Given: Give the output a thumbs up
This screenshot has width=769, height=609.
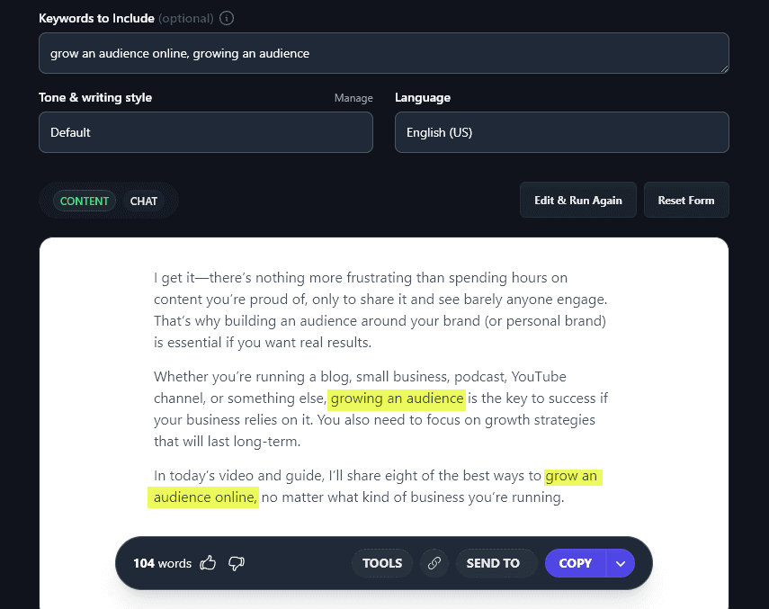Looking at the screenshot, I should pyautogui.click(x=209, y=563).
